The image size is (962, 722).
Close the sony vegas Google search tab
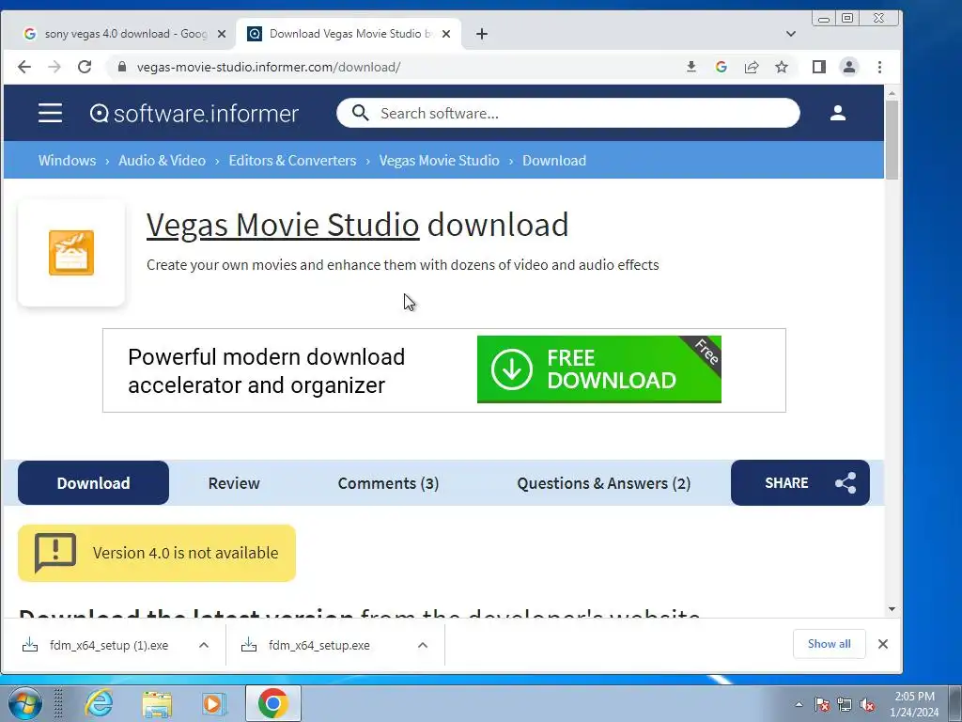(x=222, y=34)
